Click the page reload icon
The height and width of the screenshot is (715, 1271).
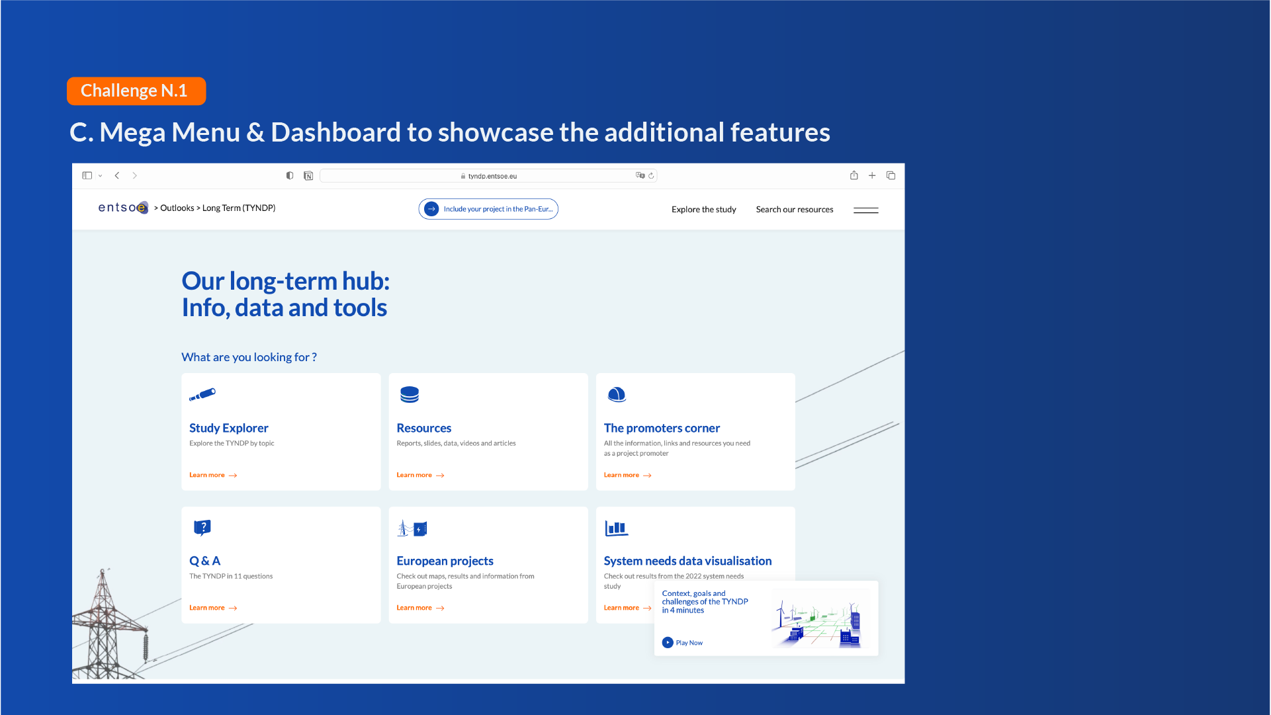coord(651,176)
